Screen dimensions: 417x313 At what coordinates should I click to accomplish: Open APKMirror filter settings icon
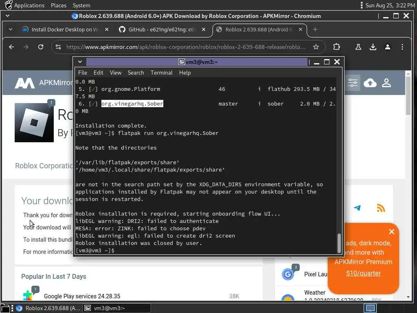tap(353, 83)
